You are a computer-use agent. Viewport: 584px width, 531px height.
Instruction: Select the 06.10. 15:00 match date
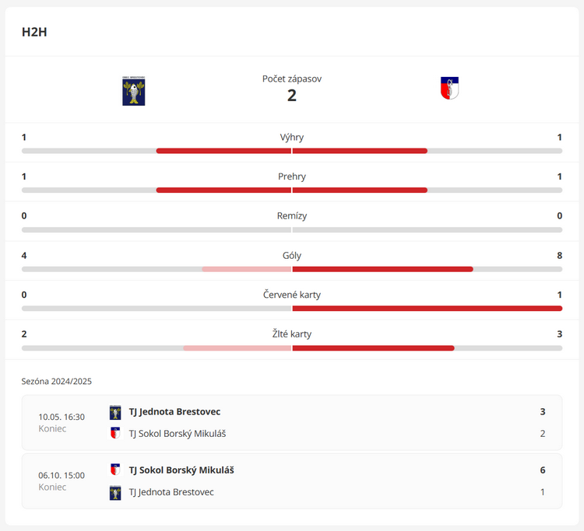click(x=62, y=475)
